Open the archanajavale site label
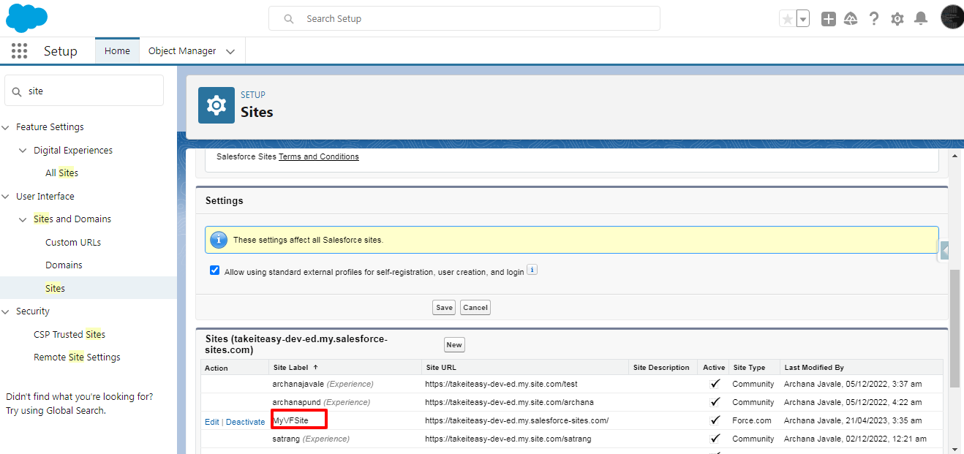The image size is (964, 454). 298,384
